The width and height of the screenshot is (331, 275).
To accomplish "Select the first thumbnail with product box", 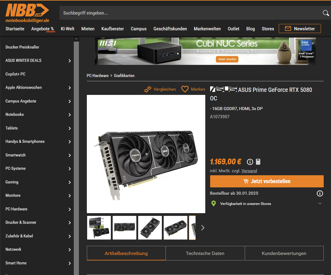I will (99, 228).
